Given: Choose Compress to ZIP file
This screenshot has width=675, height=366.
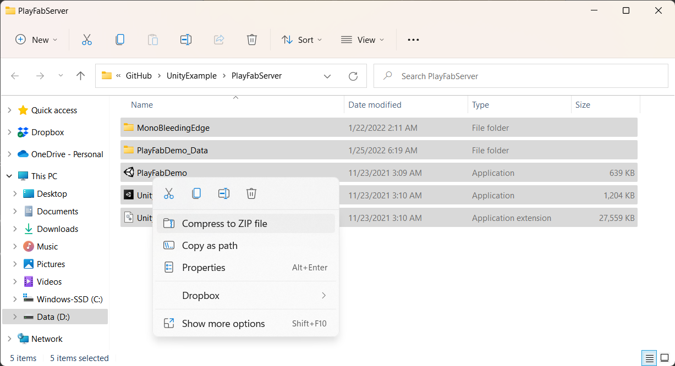Looking at the screenshot, I should [x=246, y=224].
